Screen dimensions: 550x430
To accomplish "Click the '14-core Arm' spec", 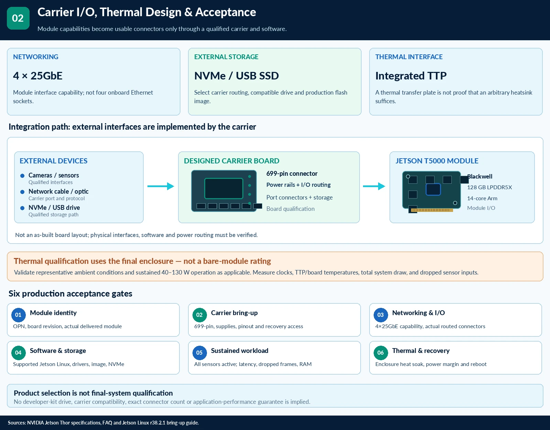I will point(482,198).
